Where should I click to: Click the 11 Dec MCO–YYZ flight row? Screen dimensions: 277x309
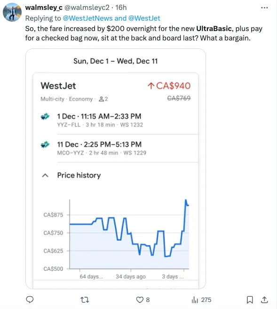(116, 148)
